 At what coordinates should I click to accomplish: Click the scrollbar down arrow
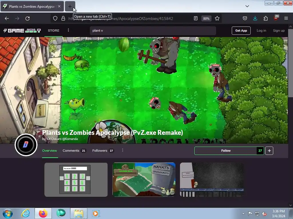pos(290,205)
